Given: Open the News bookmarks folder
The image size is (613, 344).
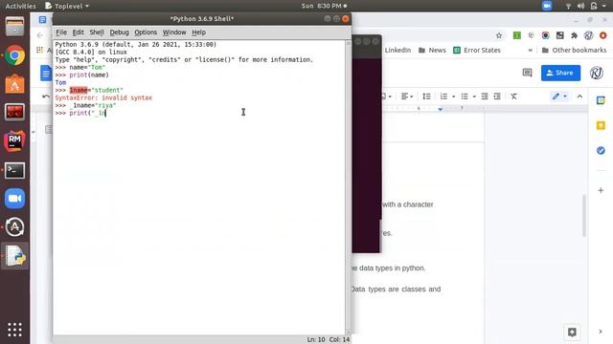Looking at the screenshot, I should coord(432,50).
